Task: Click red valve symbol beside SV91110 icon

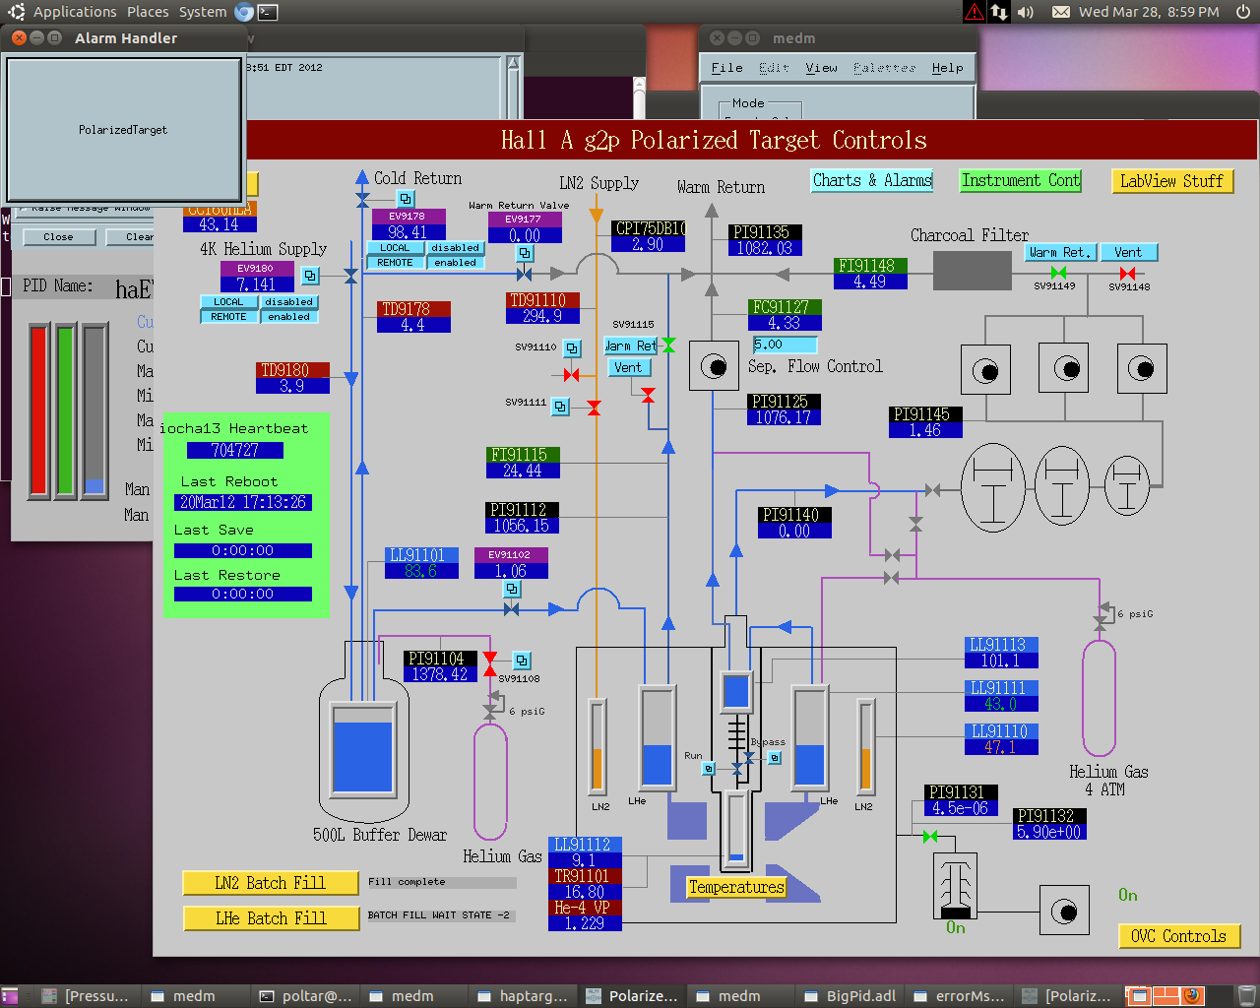Action: coord(571,375)
